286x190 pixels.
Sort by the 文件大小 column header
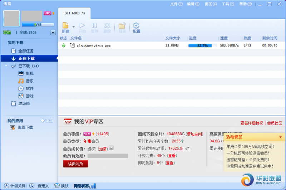[x=173, y=38]
